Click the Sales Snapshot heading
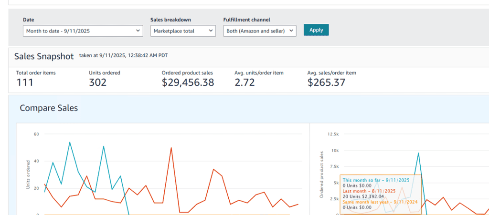The image size is (489, 215). tap(44, 56)
